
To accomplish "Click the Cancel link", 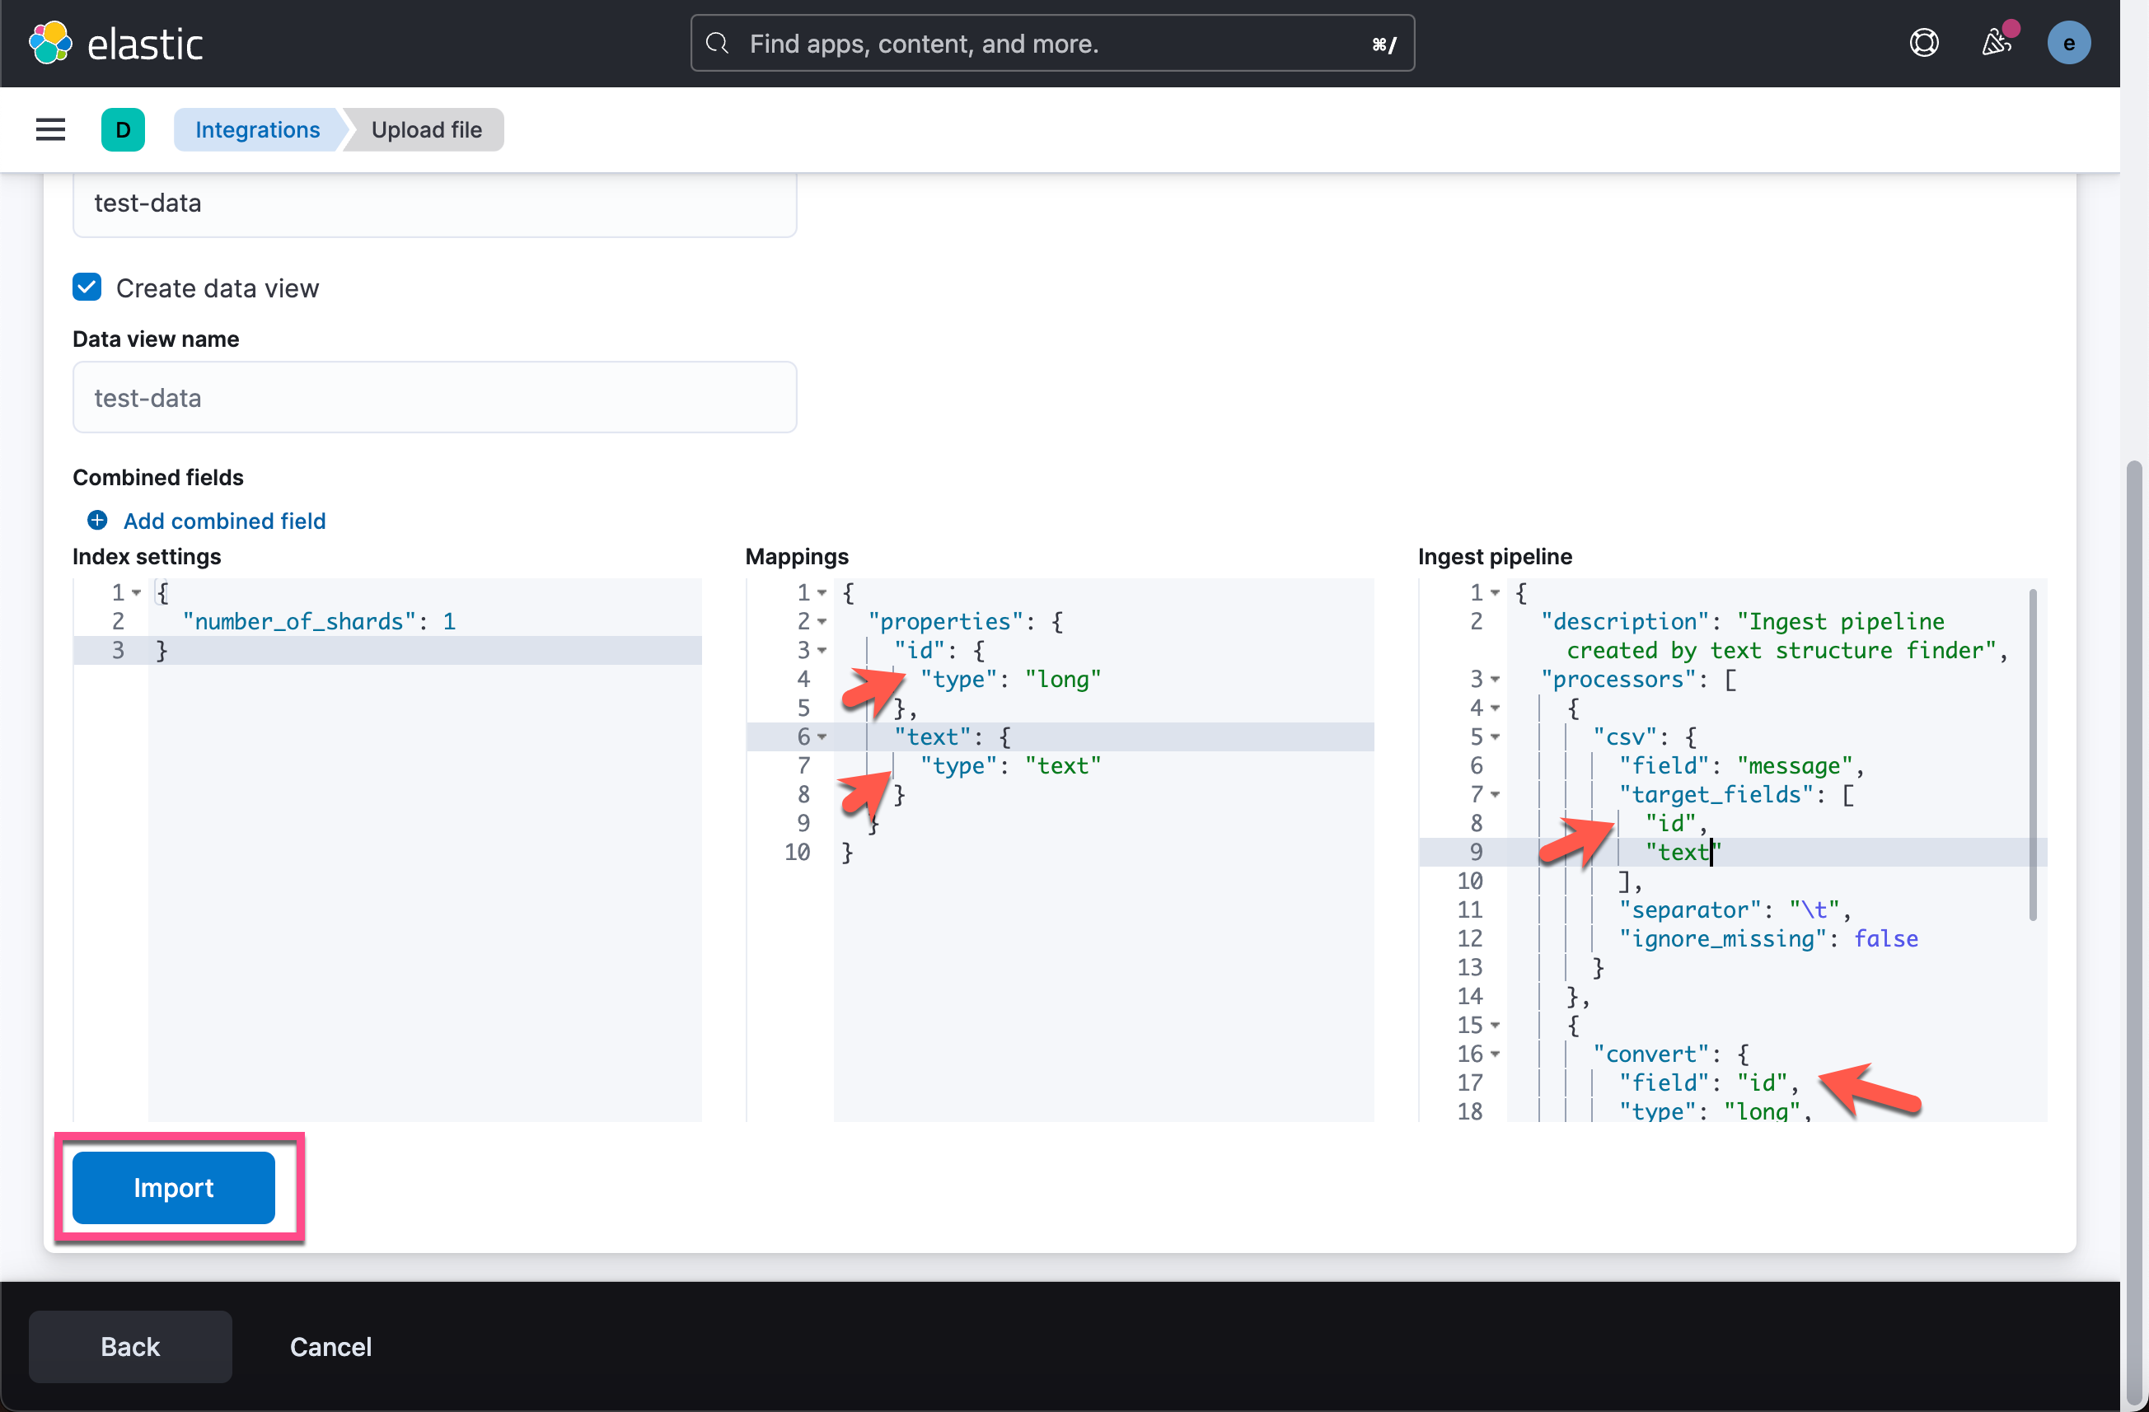I will coord(330,1345).
